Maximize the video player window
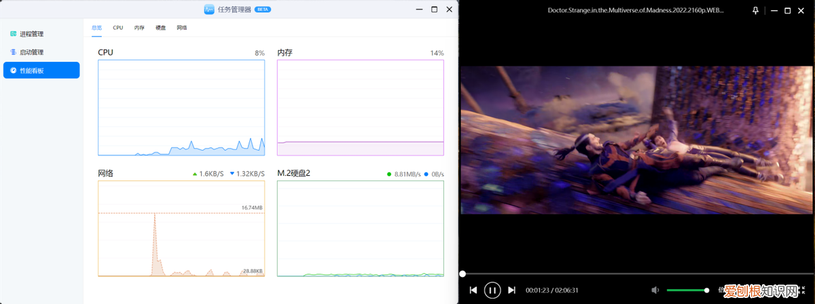 click(788, 10)
